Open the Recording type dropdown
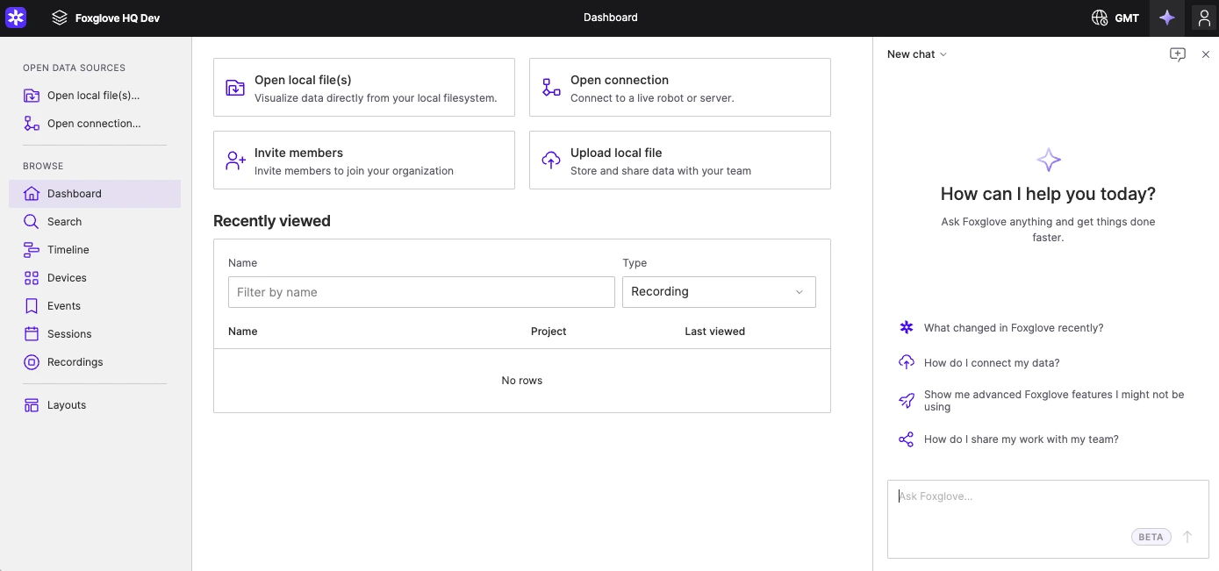 (719, 292)
